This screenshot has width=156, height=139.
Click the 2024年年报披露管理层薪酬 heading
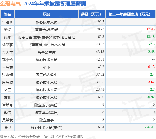click(55, 4)
